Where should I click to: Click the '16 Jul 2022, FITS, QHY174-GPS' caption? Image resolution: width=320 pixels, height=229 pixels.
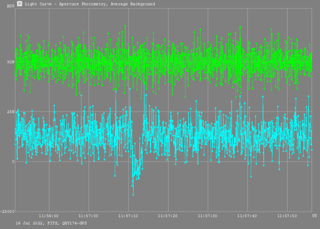[51, 223]
